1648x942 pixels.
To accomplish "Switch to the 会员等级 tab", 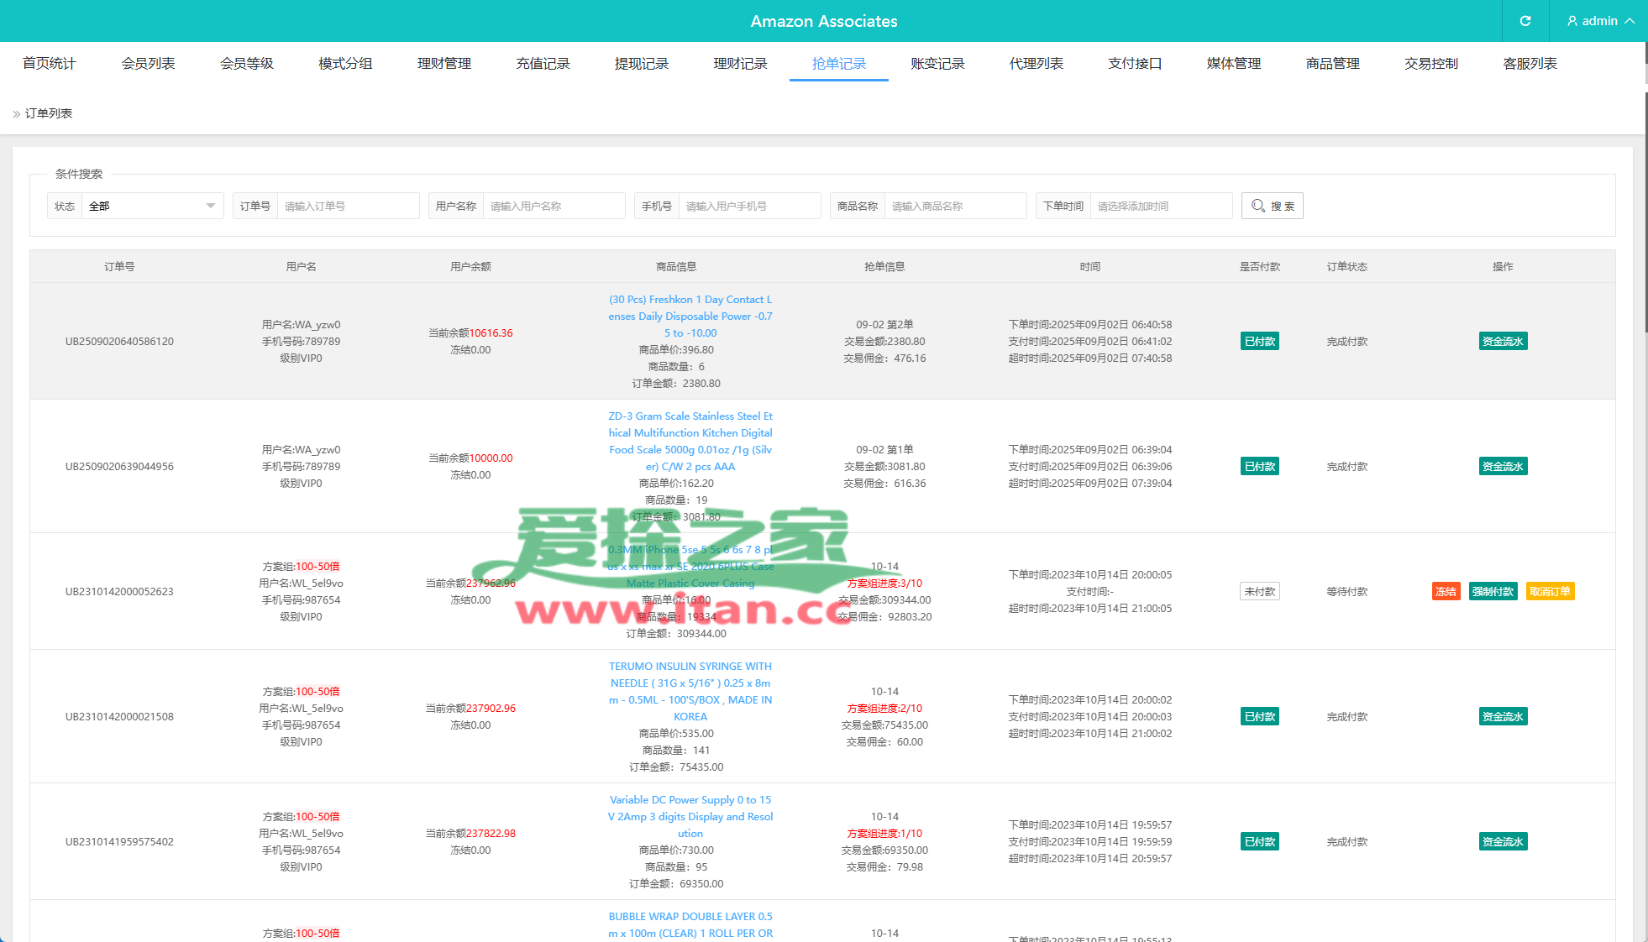I will (247, 64).
